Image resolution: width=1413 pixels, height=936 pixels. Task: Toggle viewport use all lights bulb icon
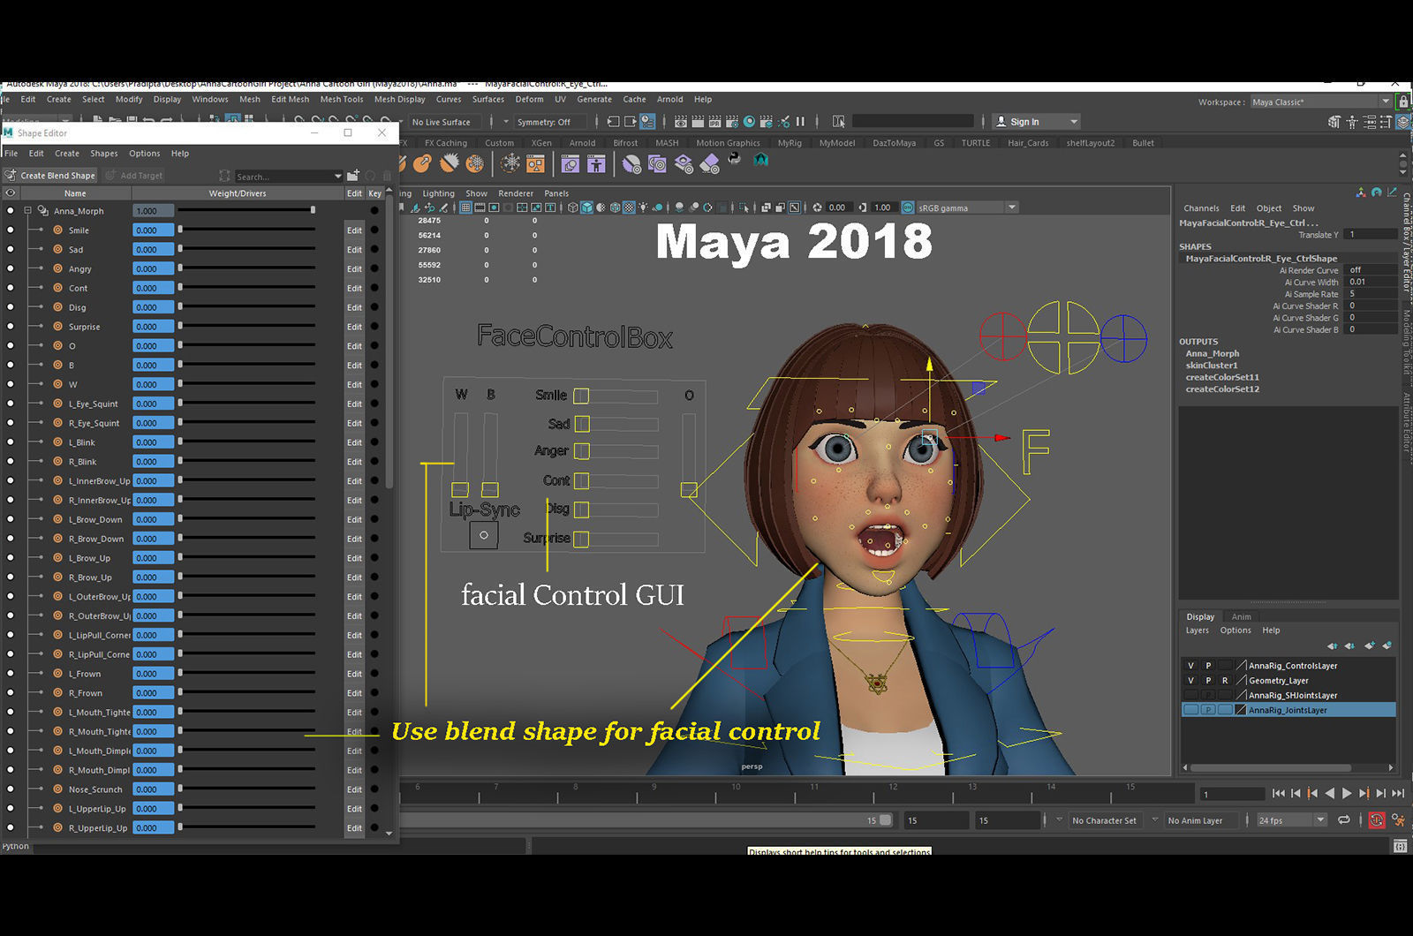(x=643, y=208)
